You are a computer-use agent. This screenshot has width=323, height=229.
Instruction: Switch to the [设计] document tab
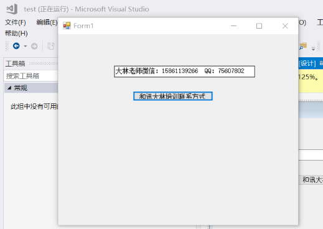click(x=307, y=63)
